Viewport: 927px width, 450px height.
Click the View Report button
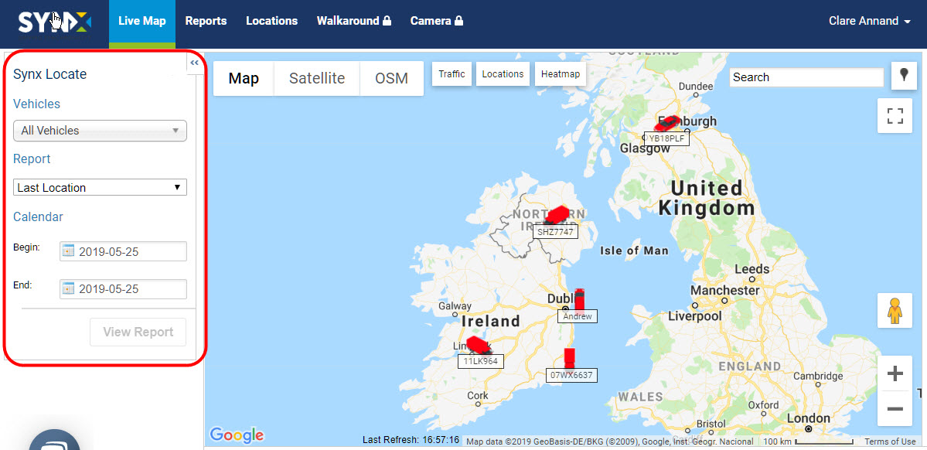(138, 332)
